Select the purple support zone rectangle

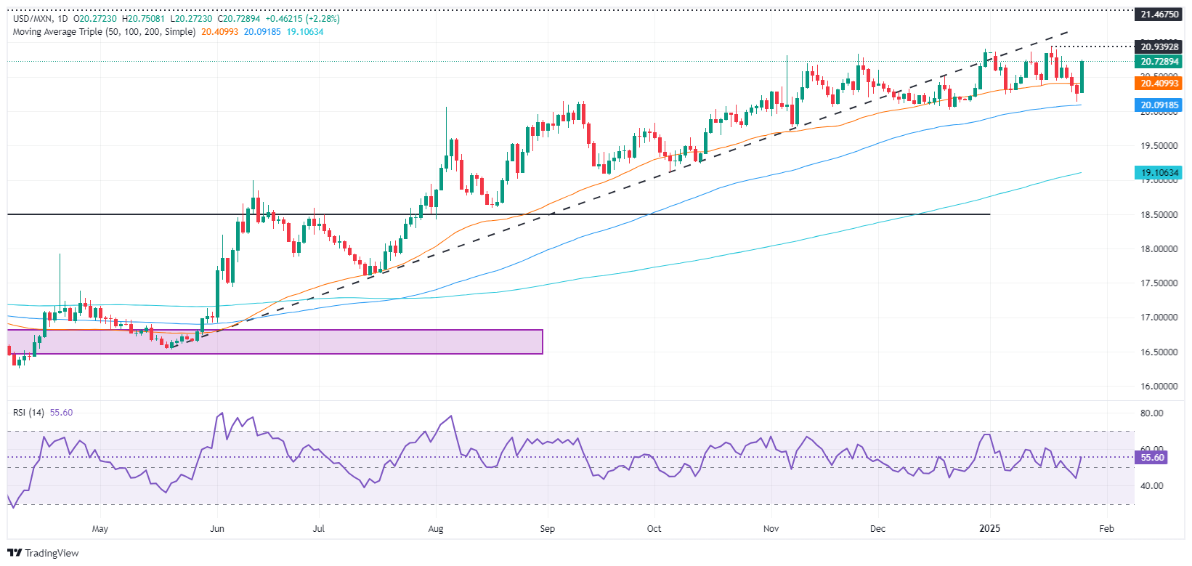[275, 342]
